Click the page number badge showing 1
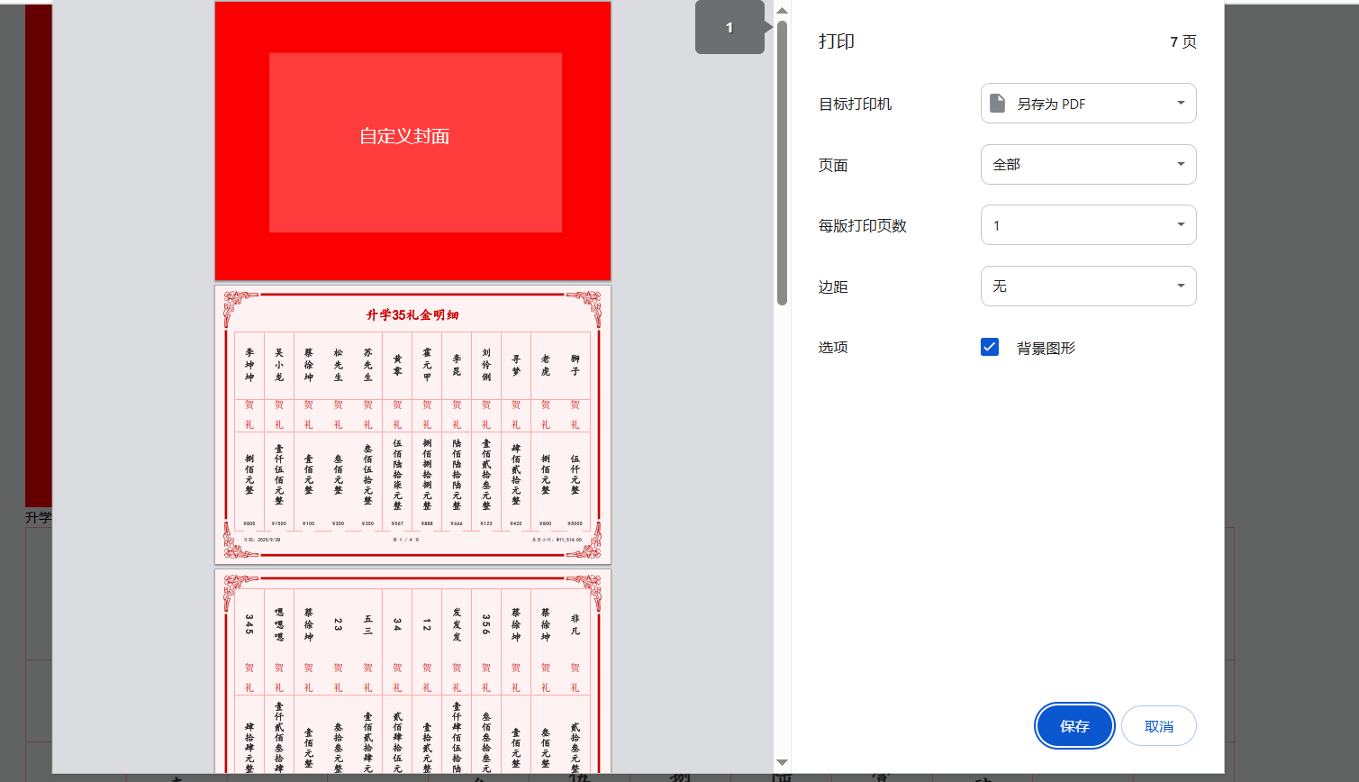The image size is (1359, 782). pyautogui.click(x=729, y=27)
